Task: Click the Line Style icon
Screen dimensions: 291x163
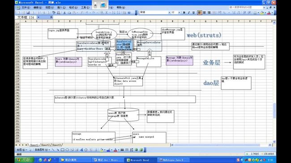Action: [x=122, y=150]
